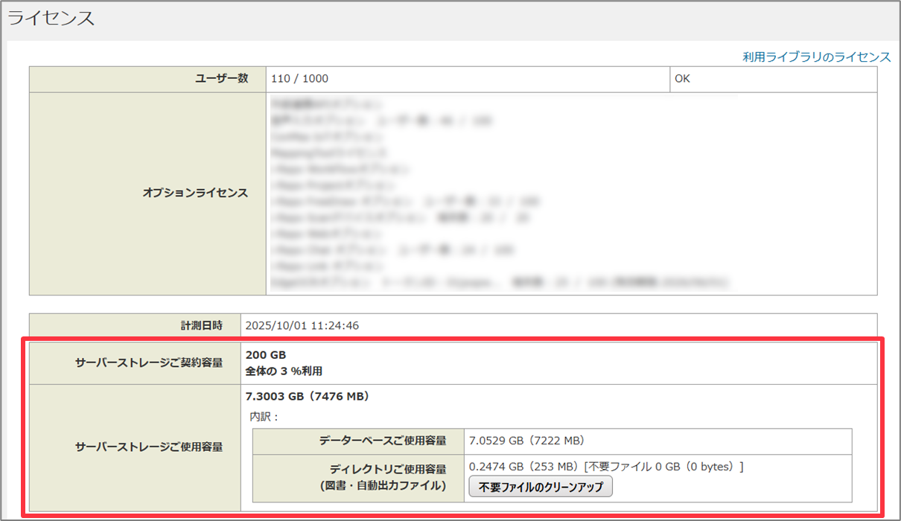Viewport: 901px width, 521px height.
Task: Select the データーベースご使用容量 header cell
Action: coord(382,441)
